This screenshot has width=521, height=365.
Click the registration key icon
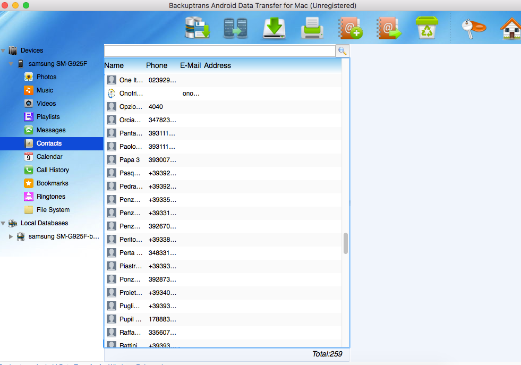[473, 29]
